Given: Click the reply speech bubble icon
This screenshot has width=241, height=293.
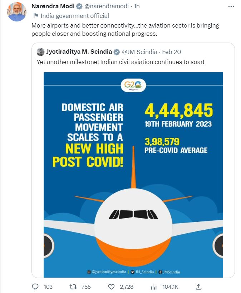Looking at the screenshot, I should 35,287.
